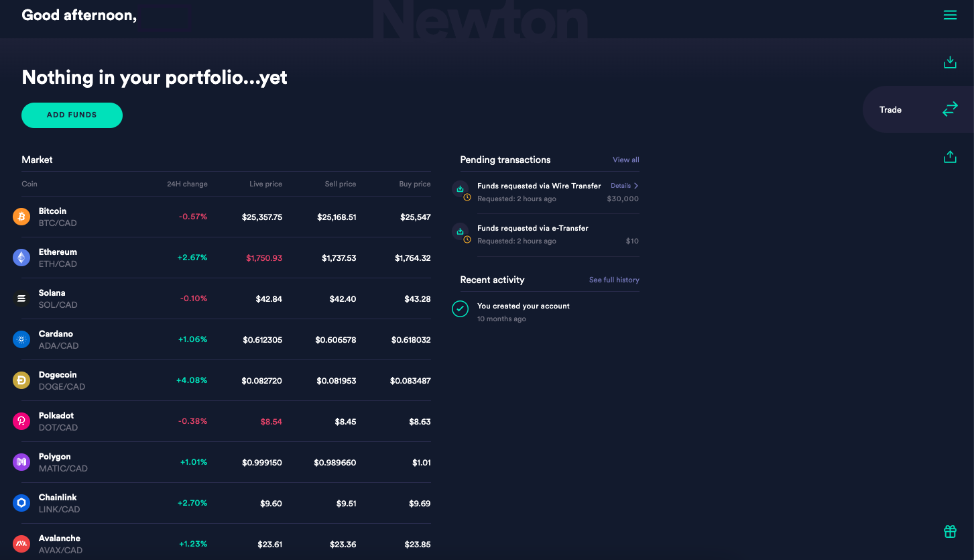The width and height of the screenshot is (974, 560).
Task: Click Cardano sell price $0.606578
Action: (x=336, y=340)
